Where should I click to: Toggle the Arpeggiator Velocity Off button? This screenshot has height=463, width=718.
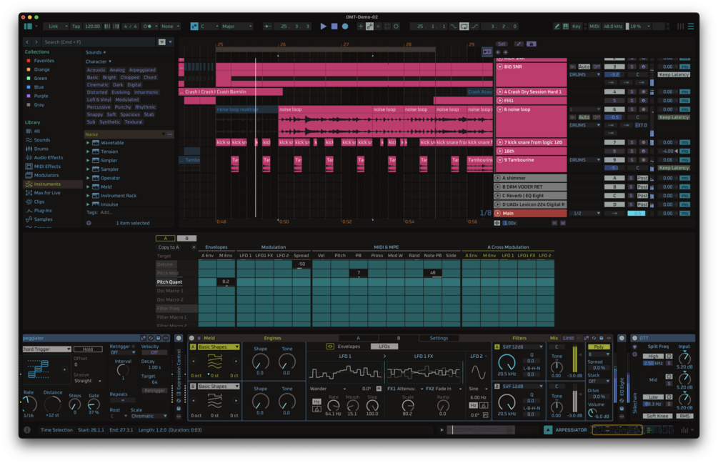[154, 352]
